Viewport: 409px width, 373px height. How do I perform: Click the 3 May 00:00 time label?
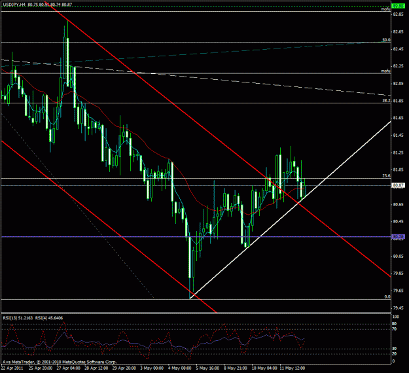pos(152,368)
